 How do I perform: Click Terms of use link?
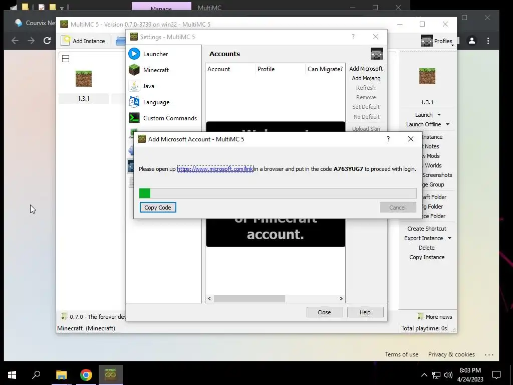click(x=401, y=354)
